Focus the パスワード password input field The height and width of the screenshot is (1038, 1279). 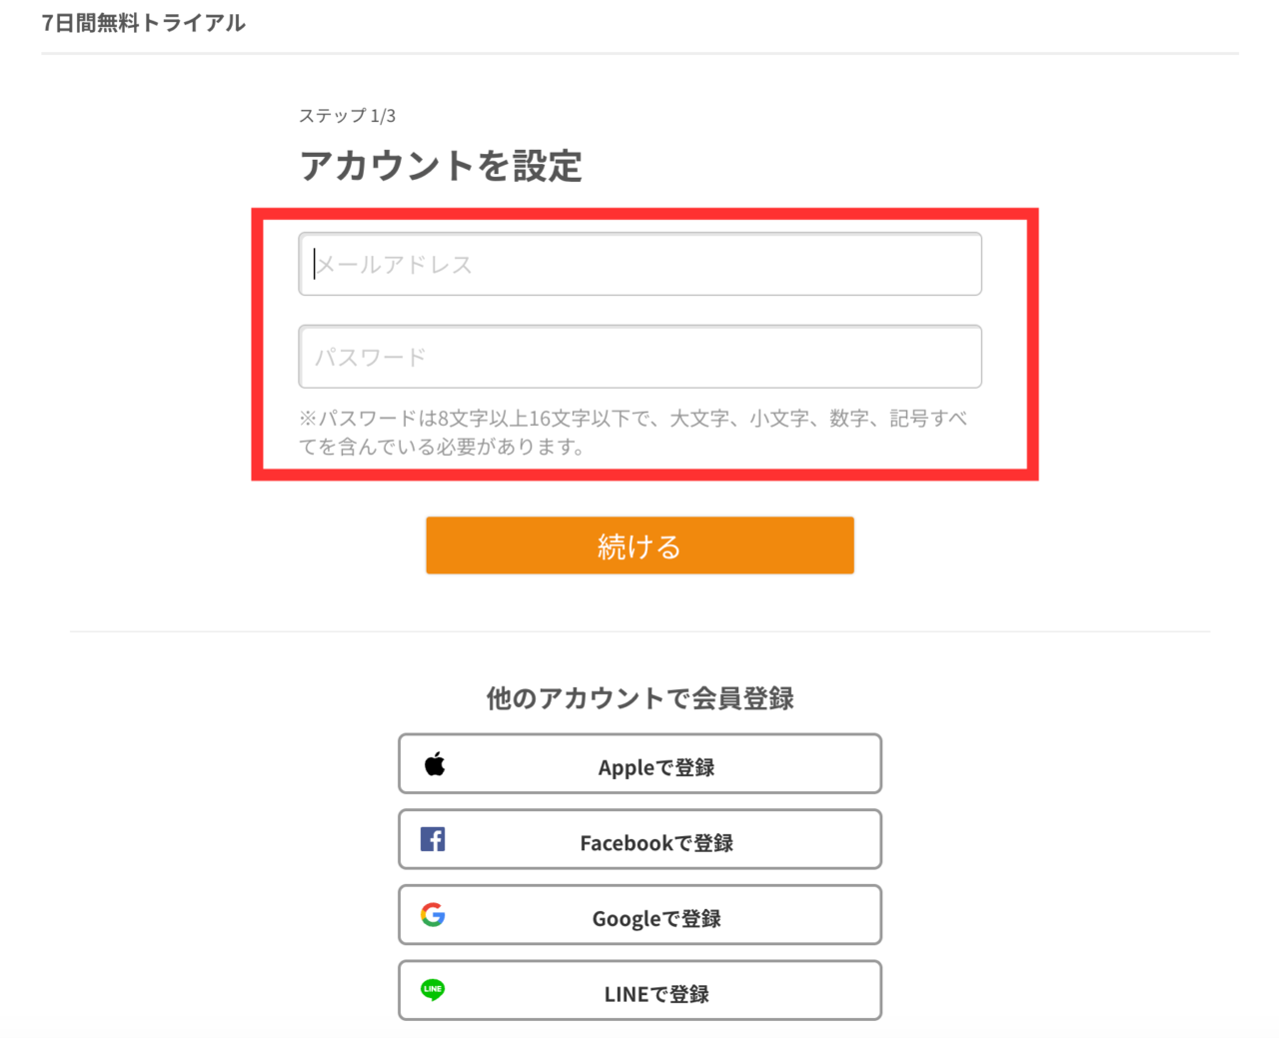(x=639, y=357)
